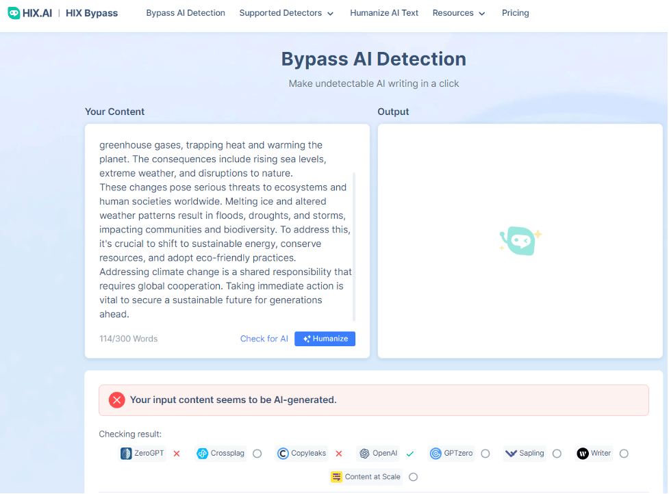
Task: Select the Sapling detector icon
Action: [x=511, y=453]
